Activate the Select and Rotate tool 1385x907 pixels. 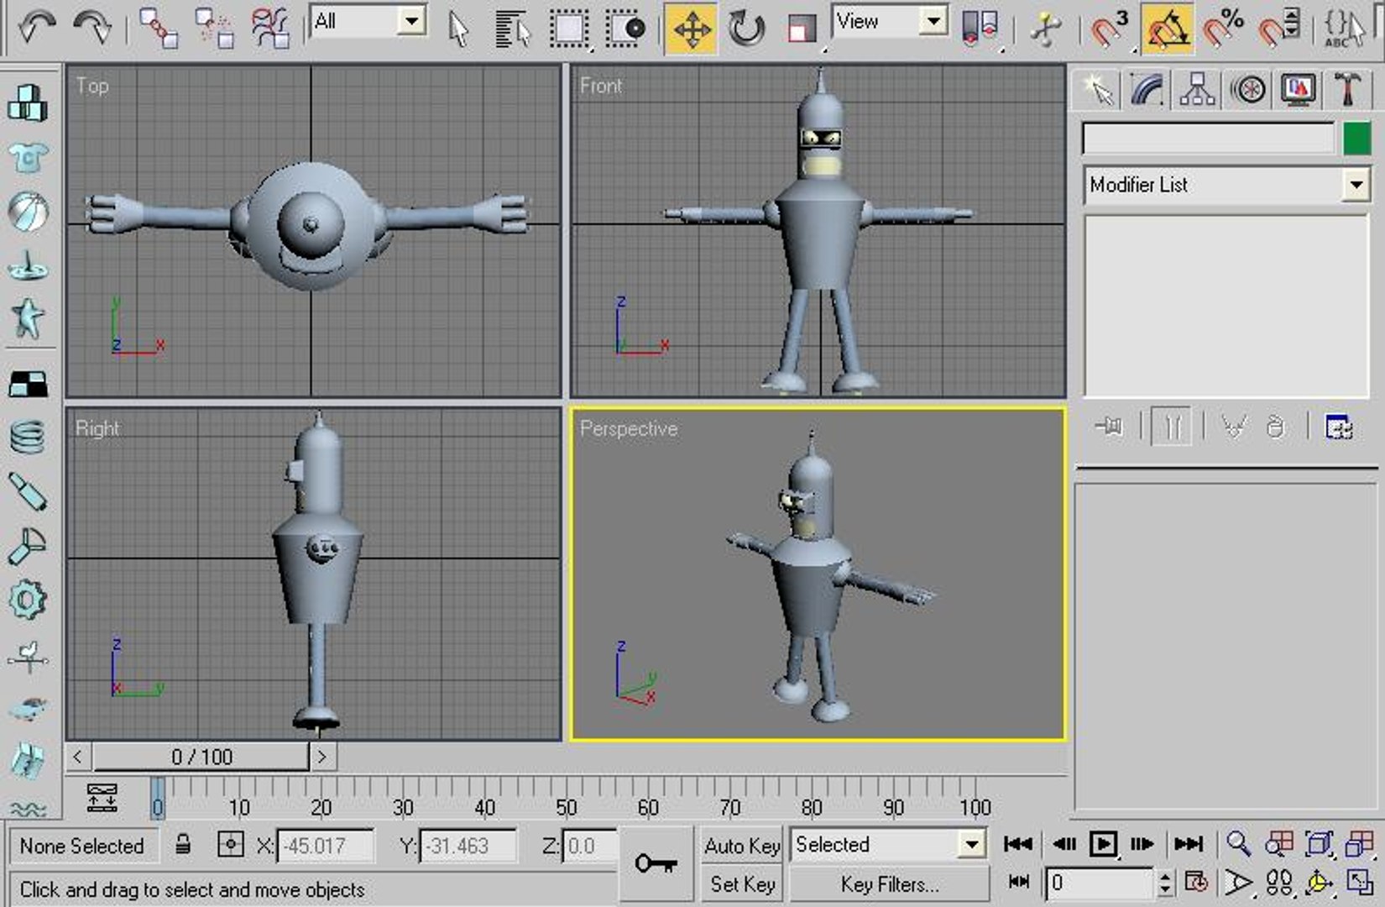point(745,30)
